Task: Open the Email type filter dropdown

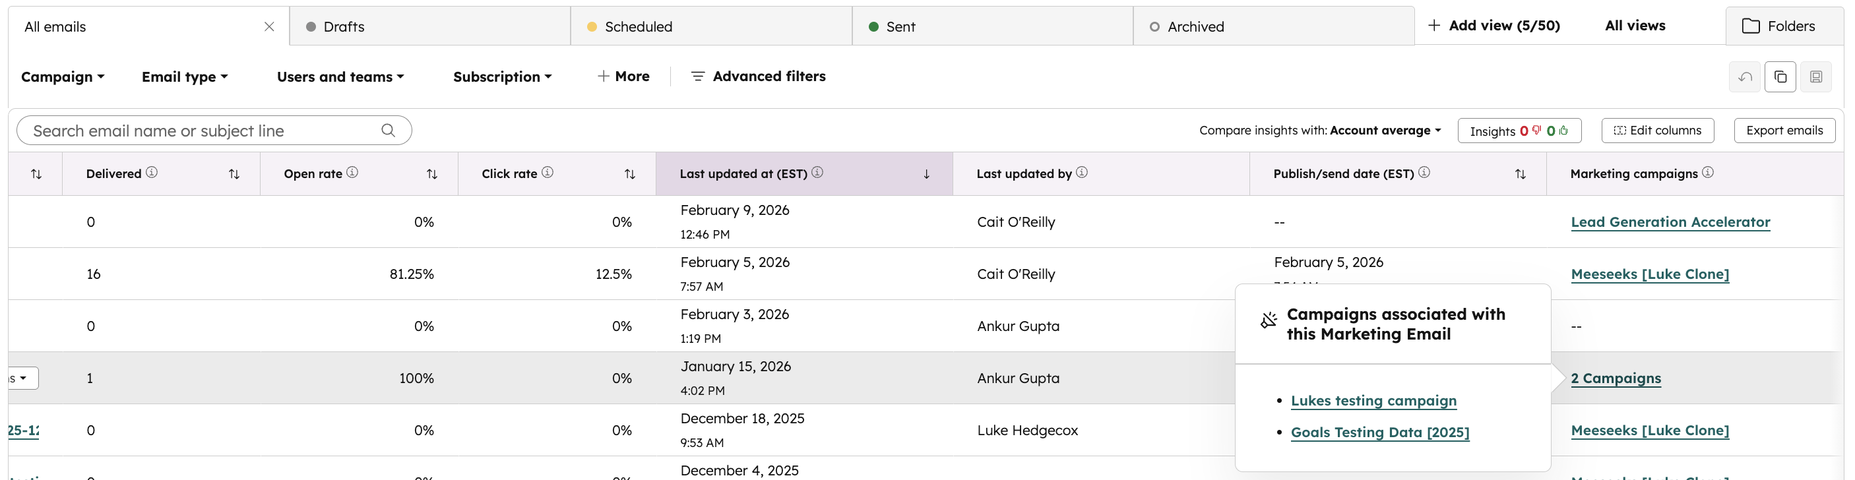Action: (184, 77)
